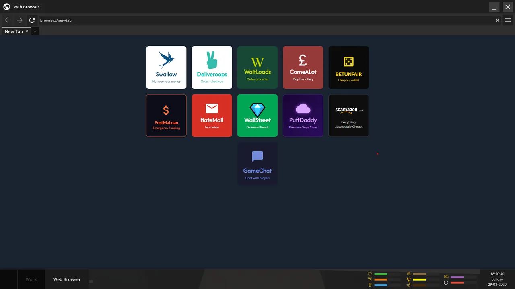Click the browser back arrow
This screenshot has height=289, width=515.
pyautogui.click(x=8, y=20)
